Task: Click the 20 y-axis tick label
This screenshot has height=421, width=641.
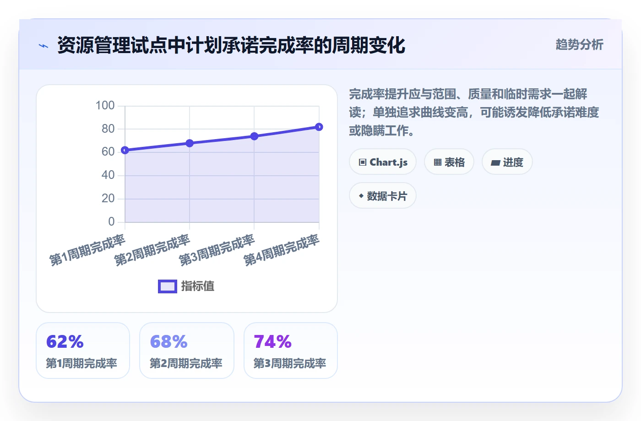Action: 108,199
